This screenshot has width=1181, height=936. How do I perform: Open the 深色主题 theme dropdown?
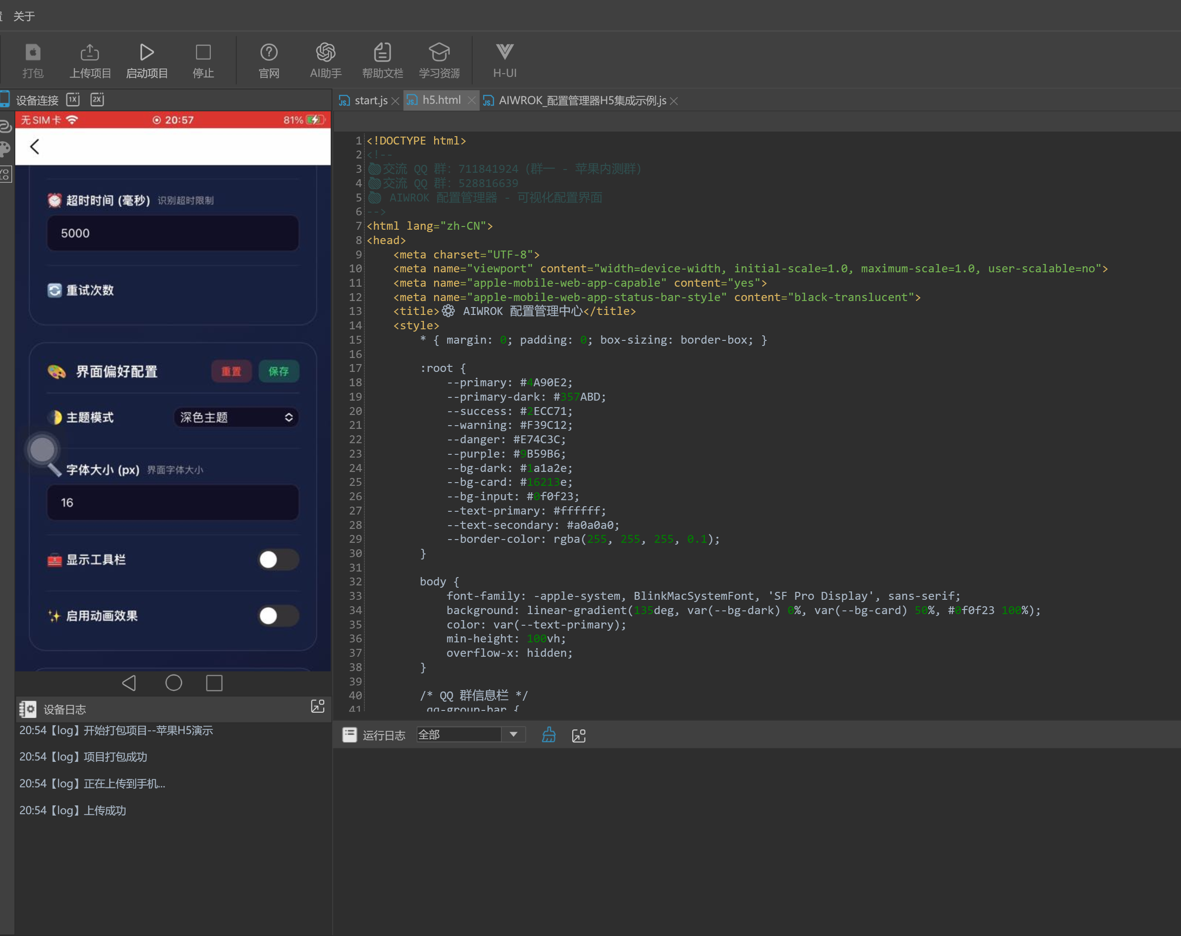click(236, 417)
